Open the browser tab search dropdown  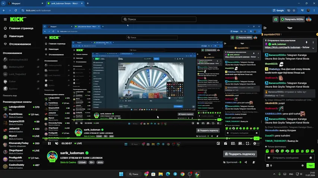coord(3,3)
